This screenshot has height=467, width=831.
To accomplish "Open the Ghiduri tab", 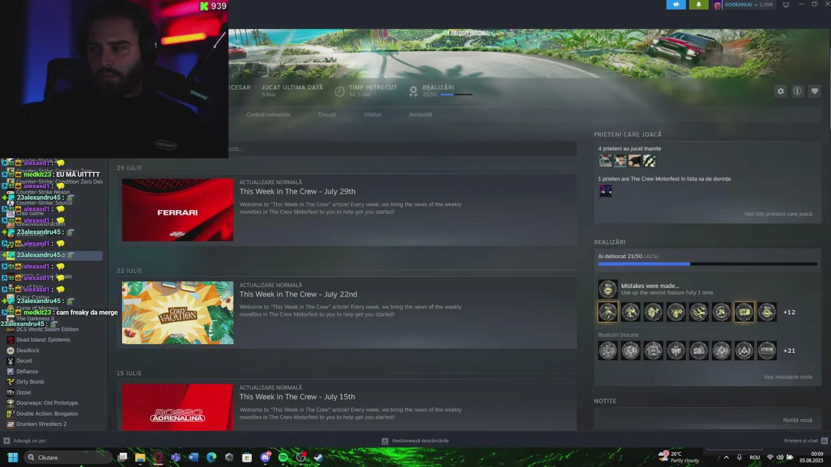I will coord(373,115).
